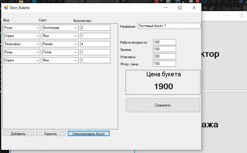Click the Сорт column label

tap(43, 20)
